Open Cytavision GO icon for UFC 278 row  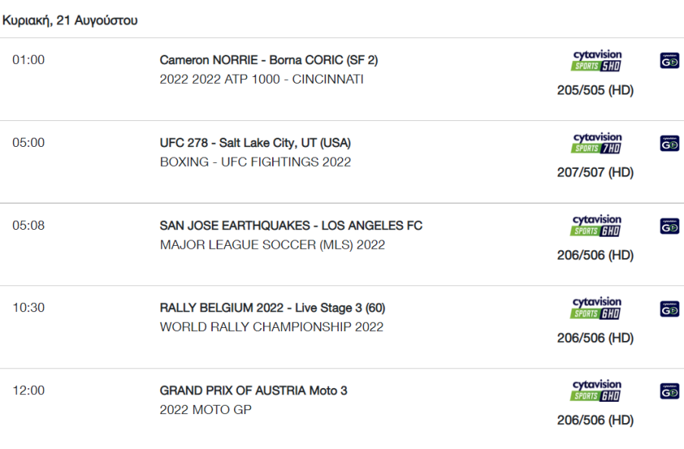coord(670,143)
